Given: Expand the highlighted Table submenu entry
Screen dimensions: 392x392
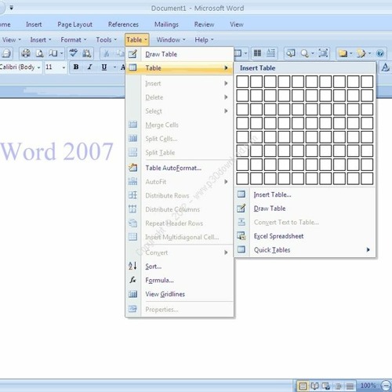Looking at the screenshot, I should (x=180, y=68).
